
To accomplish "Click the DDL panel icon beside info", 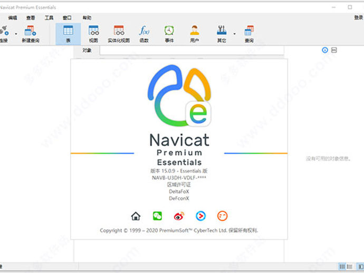I will click(334, 50).
